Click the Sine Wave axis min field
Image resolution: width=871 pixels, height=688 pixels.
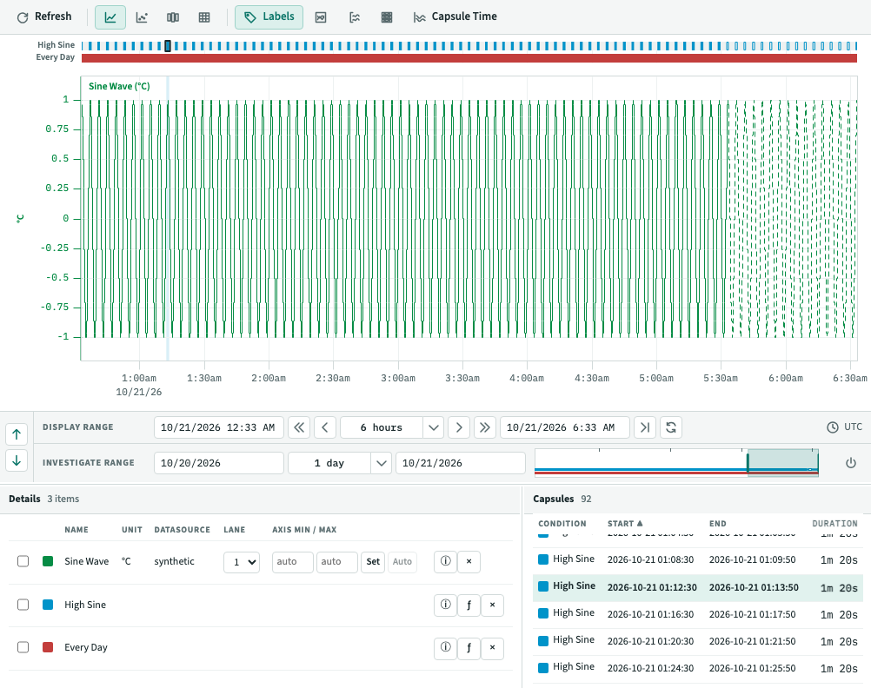click(293, 562)
